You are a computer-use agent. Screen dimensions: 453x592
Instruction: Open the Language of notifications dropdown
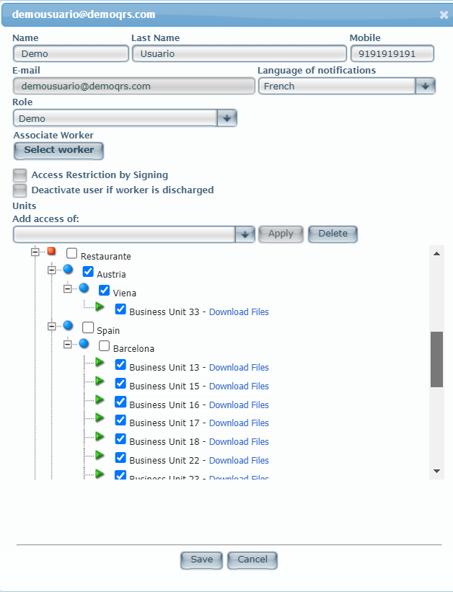(x=425, y=86)
